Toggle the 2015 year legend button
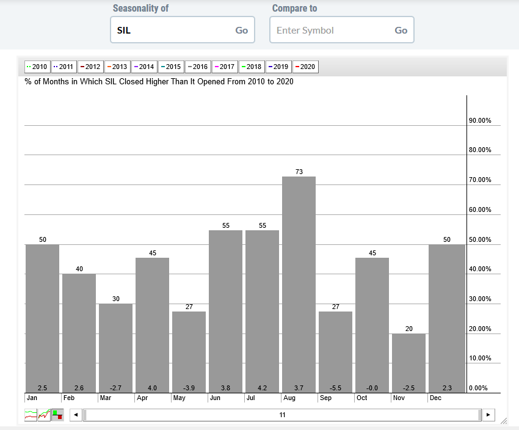The image size is (519, 430). [x=171, y=67]
